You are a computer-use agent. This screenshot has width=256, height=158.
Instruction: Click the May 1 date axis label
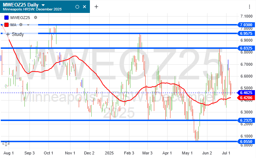187,153
